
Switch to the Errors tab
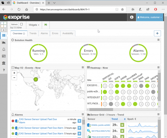click(55, 33)
